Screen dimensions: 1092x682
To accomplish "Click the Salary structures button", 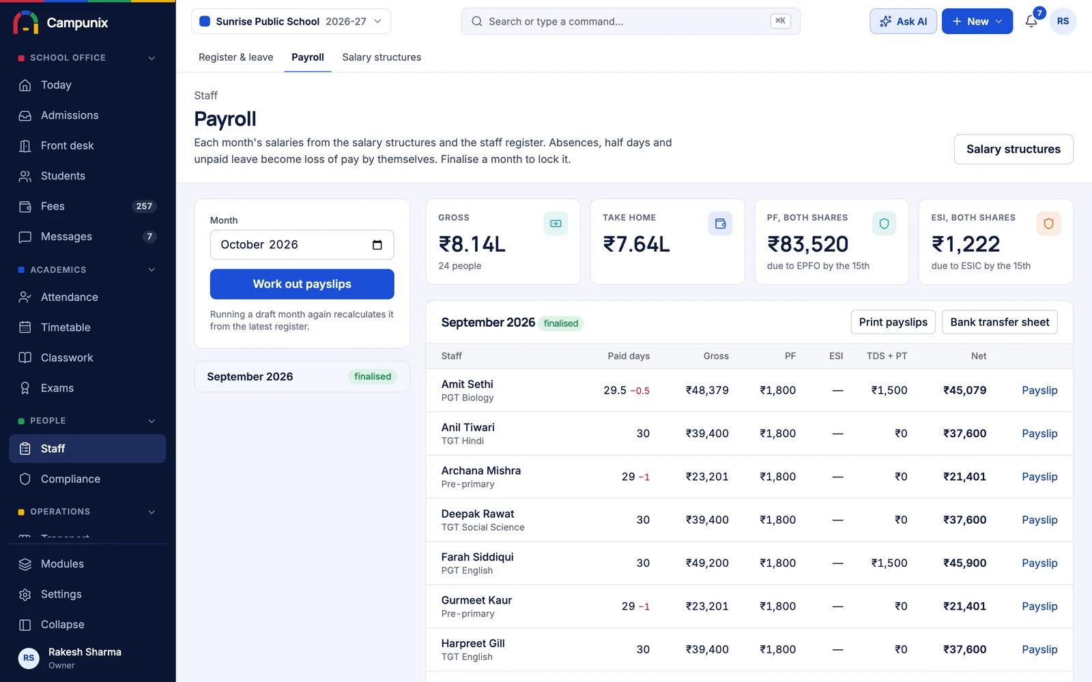I will click(1013, 149).
